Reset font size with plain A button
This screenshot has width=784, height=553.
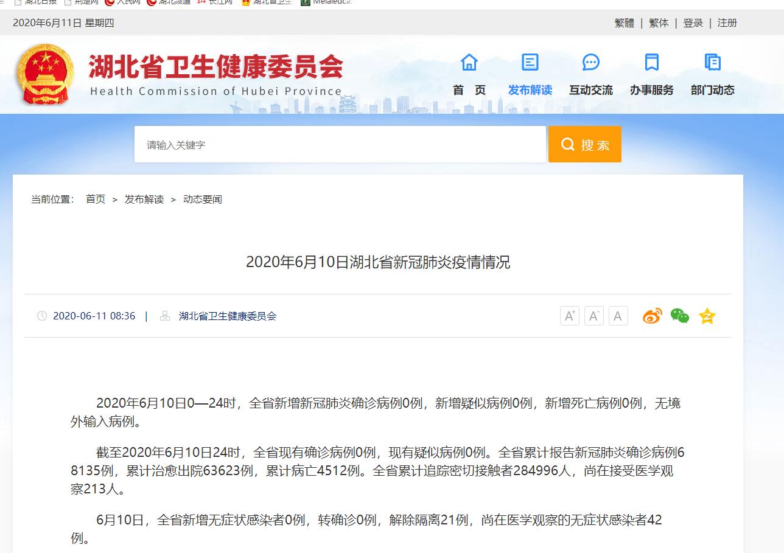click(618, 316)
